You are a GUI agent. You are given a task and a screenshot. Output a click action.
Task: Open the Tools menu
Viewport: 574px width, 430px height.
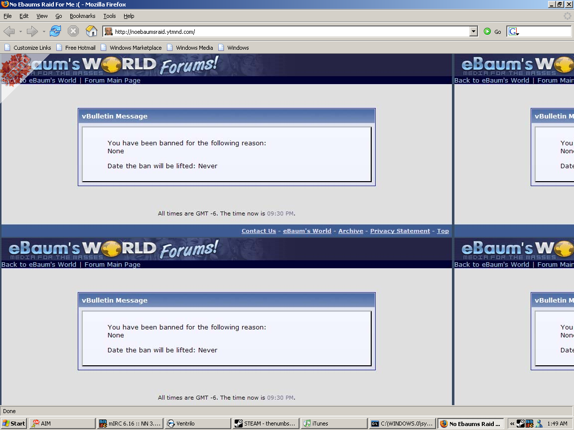pyautogui.click(x=110, y=16)
